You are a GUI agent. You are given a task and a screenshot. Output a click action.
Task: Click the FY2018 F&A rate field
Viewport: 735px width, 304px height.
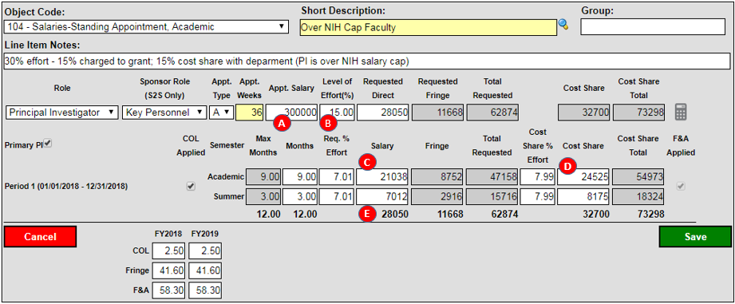[169, 290]
